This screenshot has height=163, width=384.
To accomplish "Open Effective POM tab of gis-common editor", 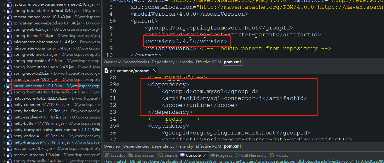I will (x=208, y=146).
